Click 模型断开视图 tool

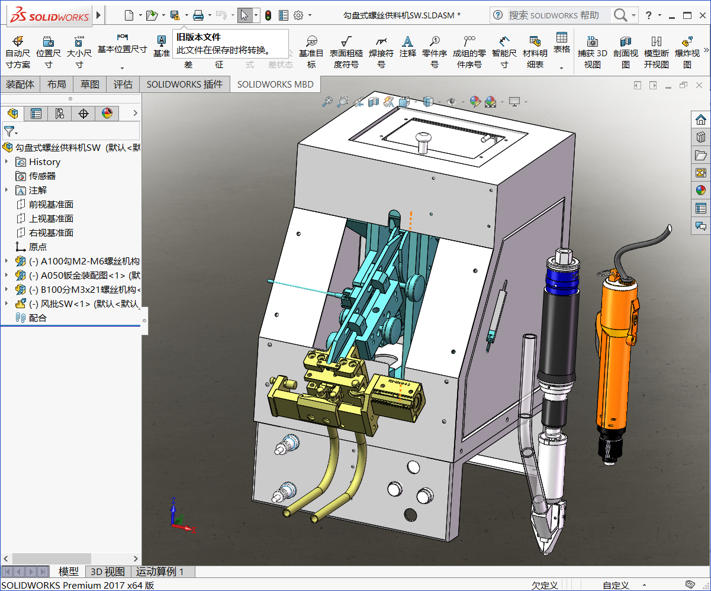657,51
